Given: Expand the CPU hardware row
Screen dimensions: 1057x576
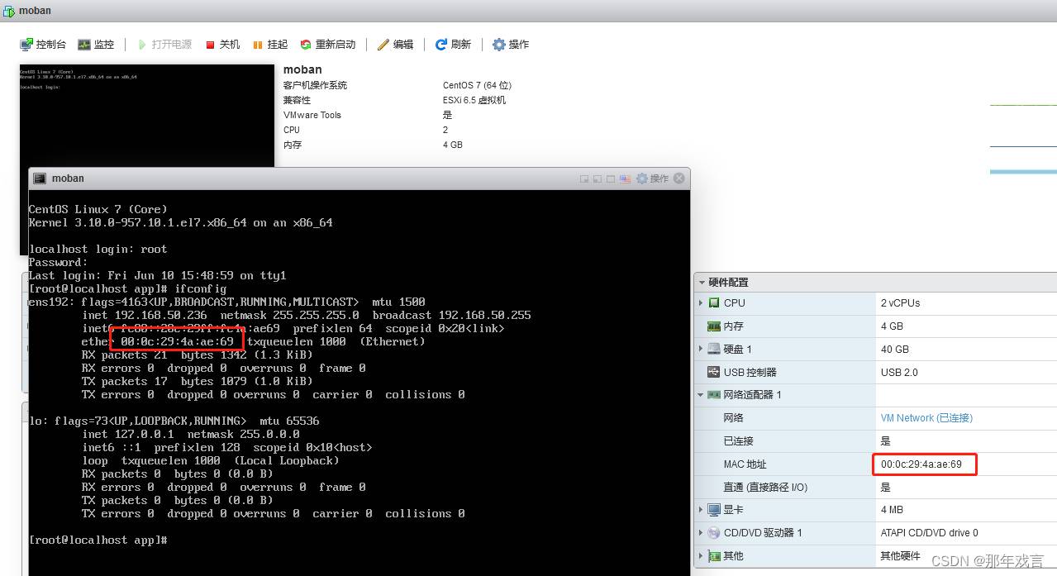Looking at the screenshot, I should pyautogui.click(x=701, y=303).
